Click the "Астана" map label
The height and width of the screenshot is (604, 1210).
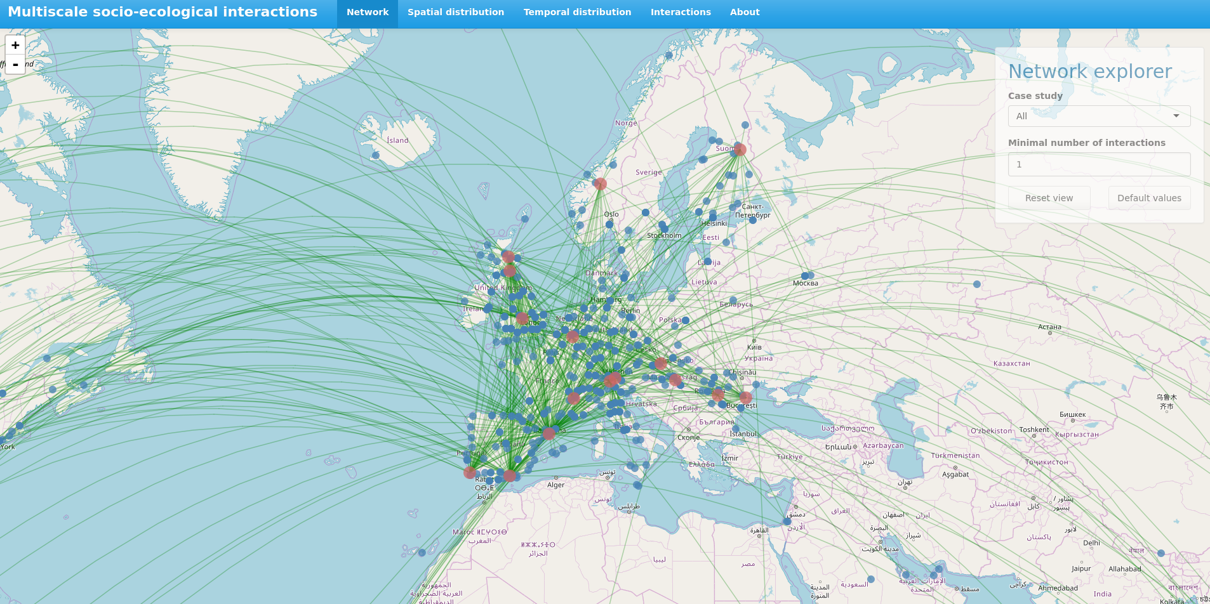tap(1049, 327)
